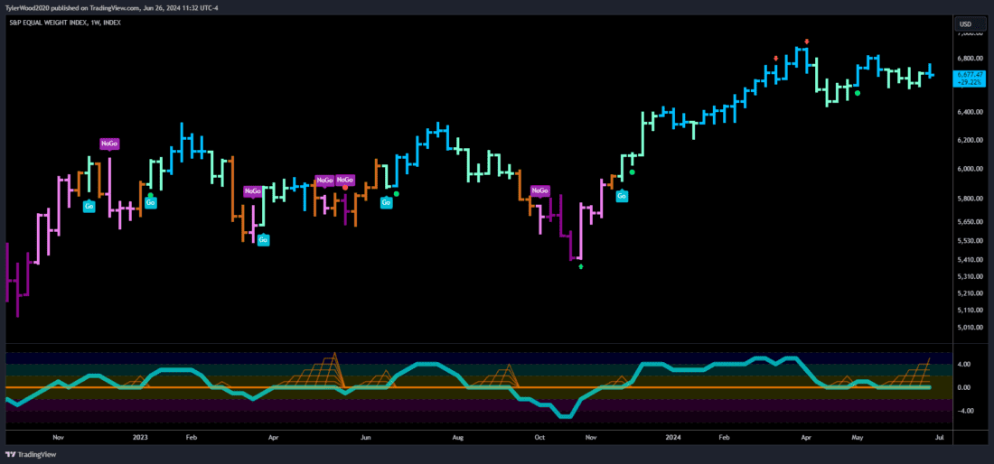The width and height of the screenshot is (994, 464).
Task: Click the Go label below the lowest October 2023 bars
Action: tap(622, 196)
